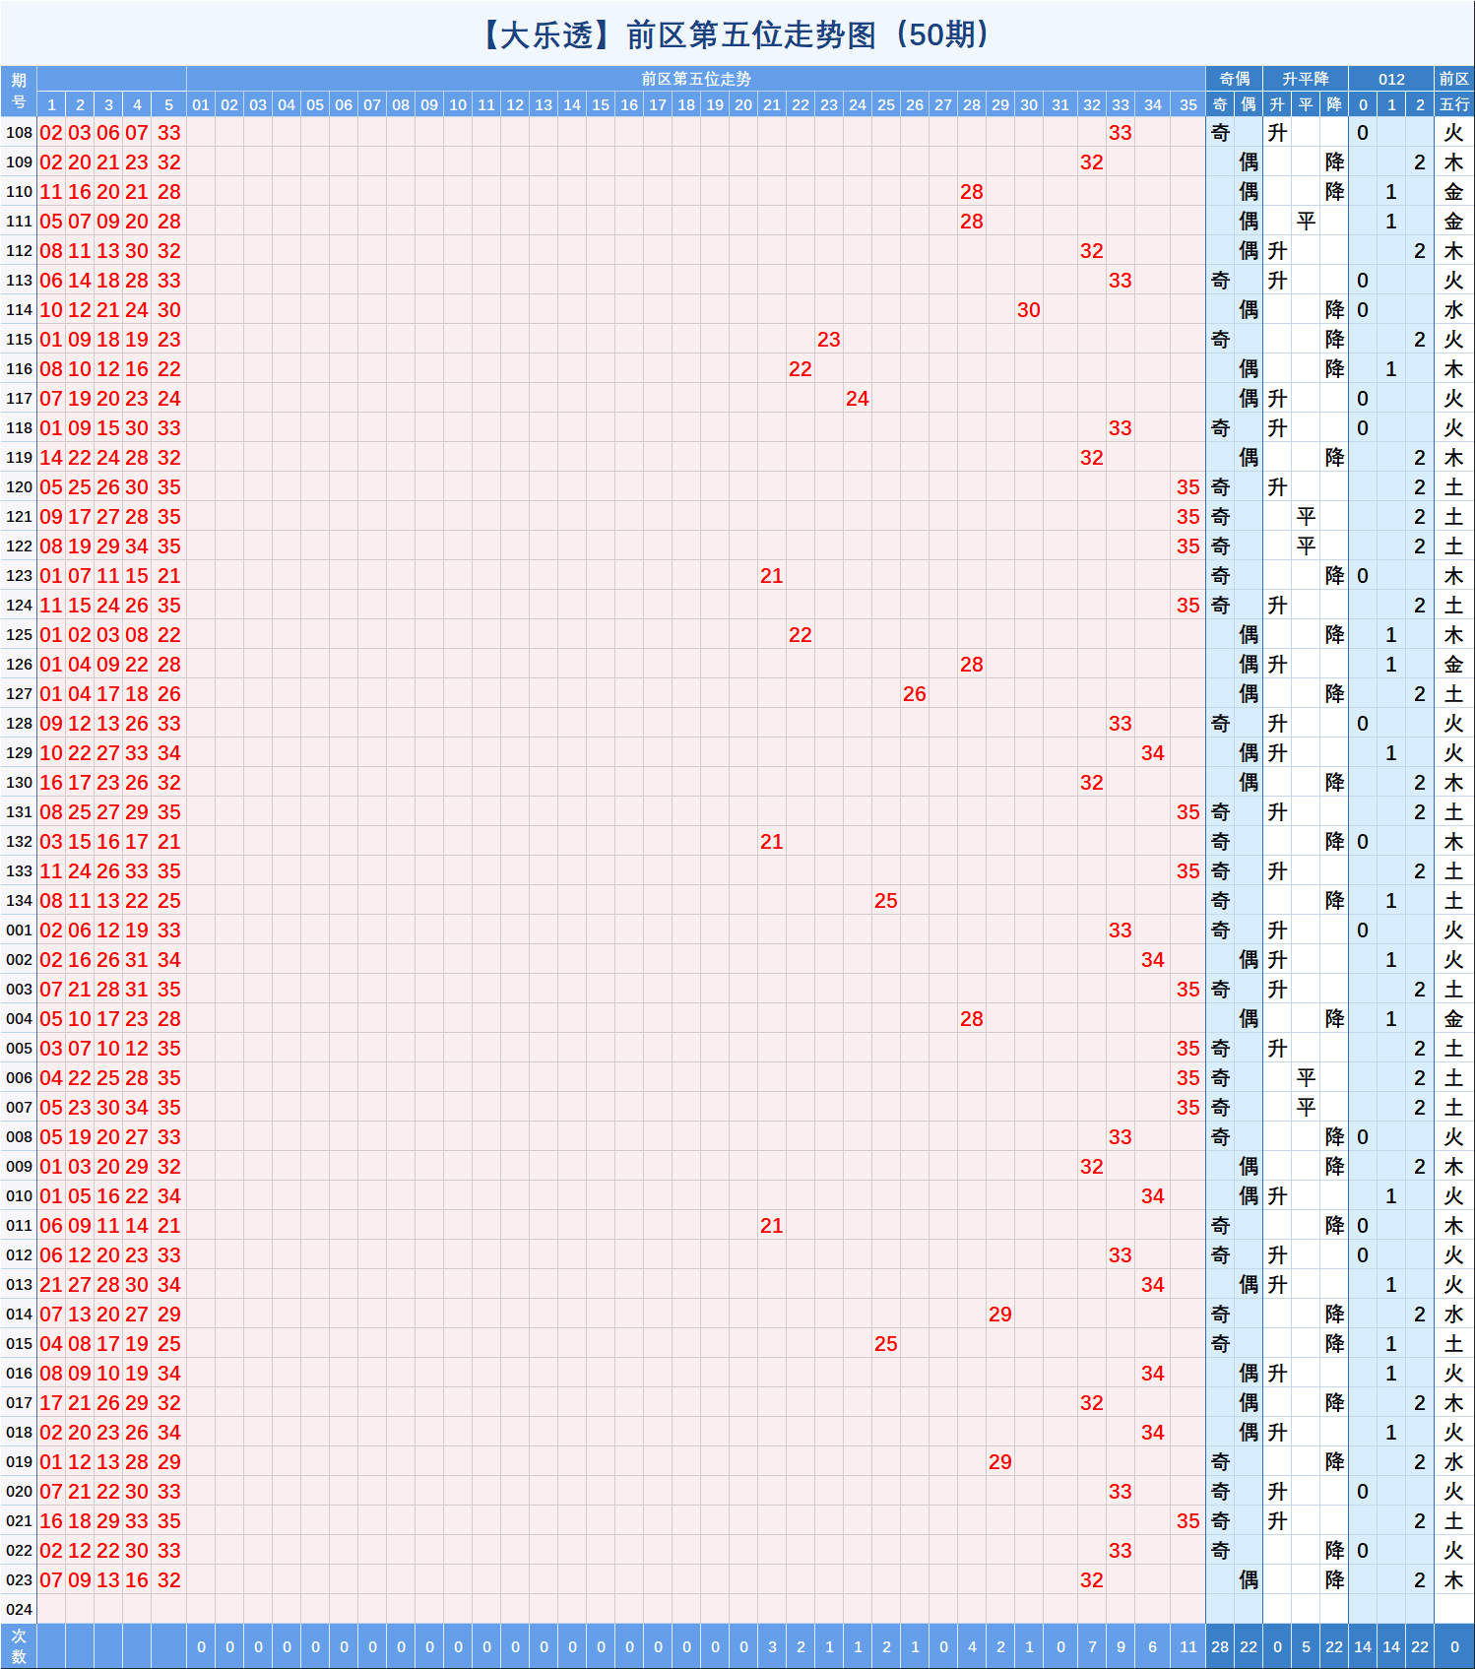This screenshot has height=1669, width=1475.
Task: Click trend value 29 in row 019
Action: point(1000,1461)
